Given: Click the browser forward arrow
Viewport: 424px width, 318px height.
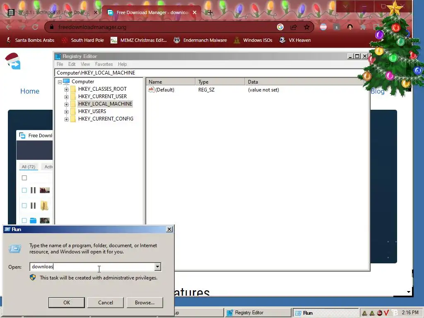Looking at the screenshot, I should [x=22, y=27].
